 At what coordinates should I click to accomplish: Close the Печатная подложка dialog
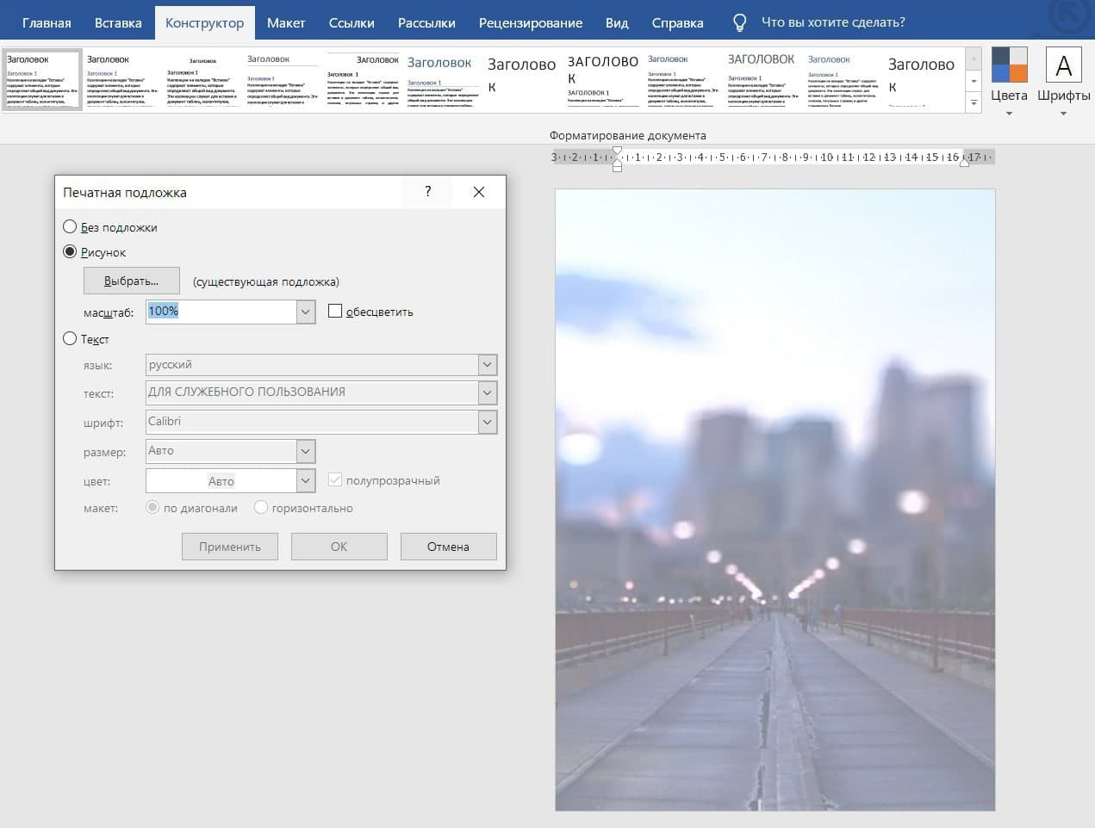(x=479, y=192)
